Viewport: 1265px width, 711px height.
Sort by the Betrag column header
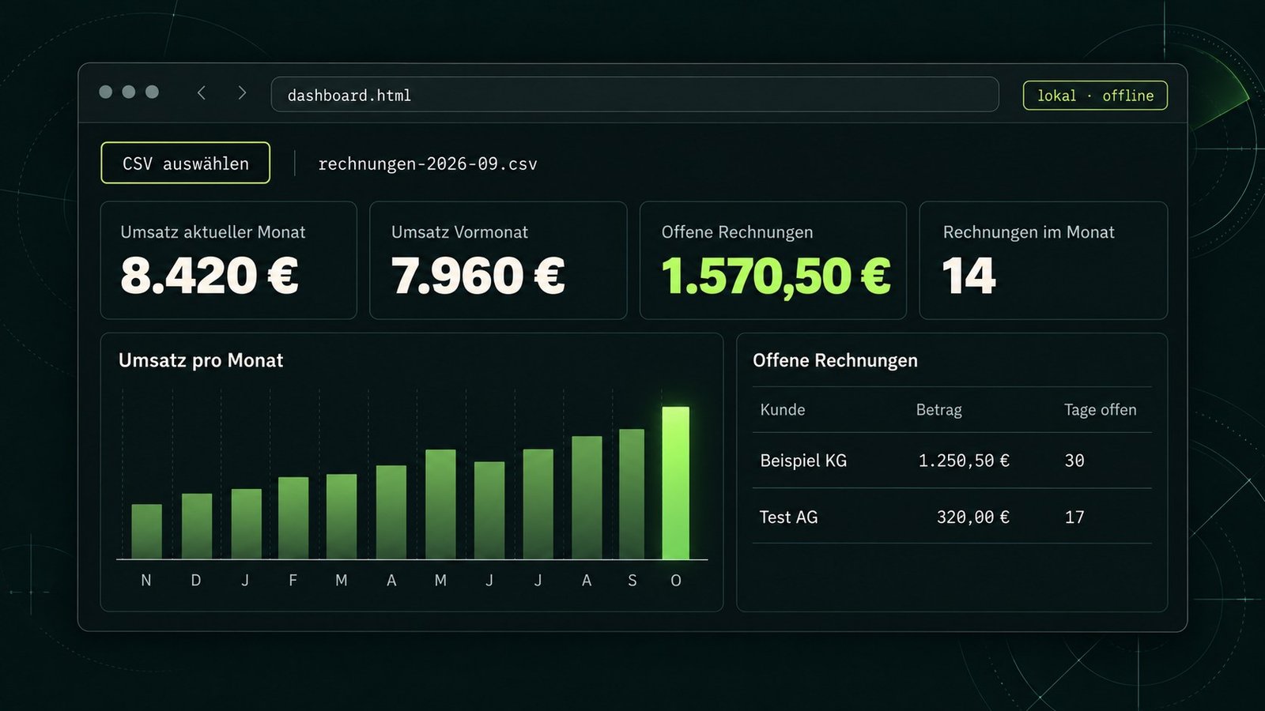(939, 410)
